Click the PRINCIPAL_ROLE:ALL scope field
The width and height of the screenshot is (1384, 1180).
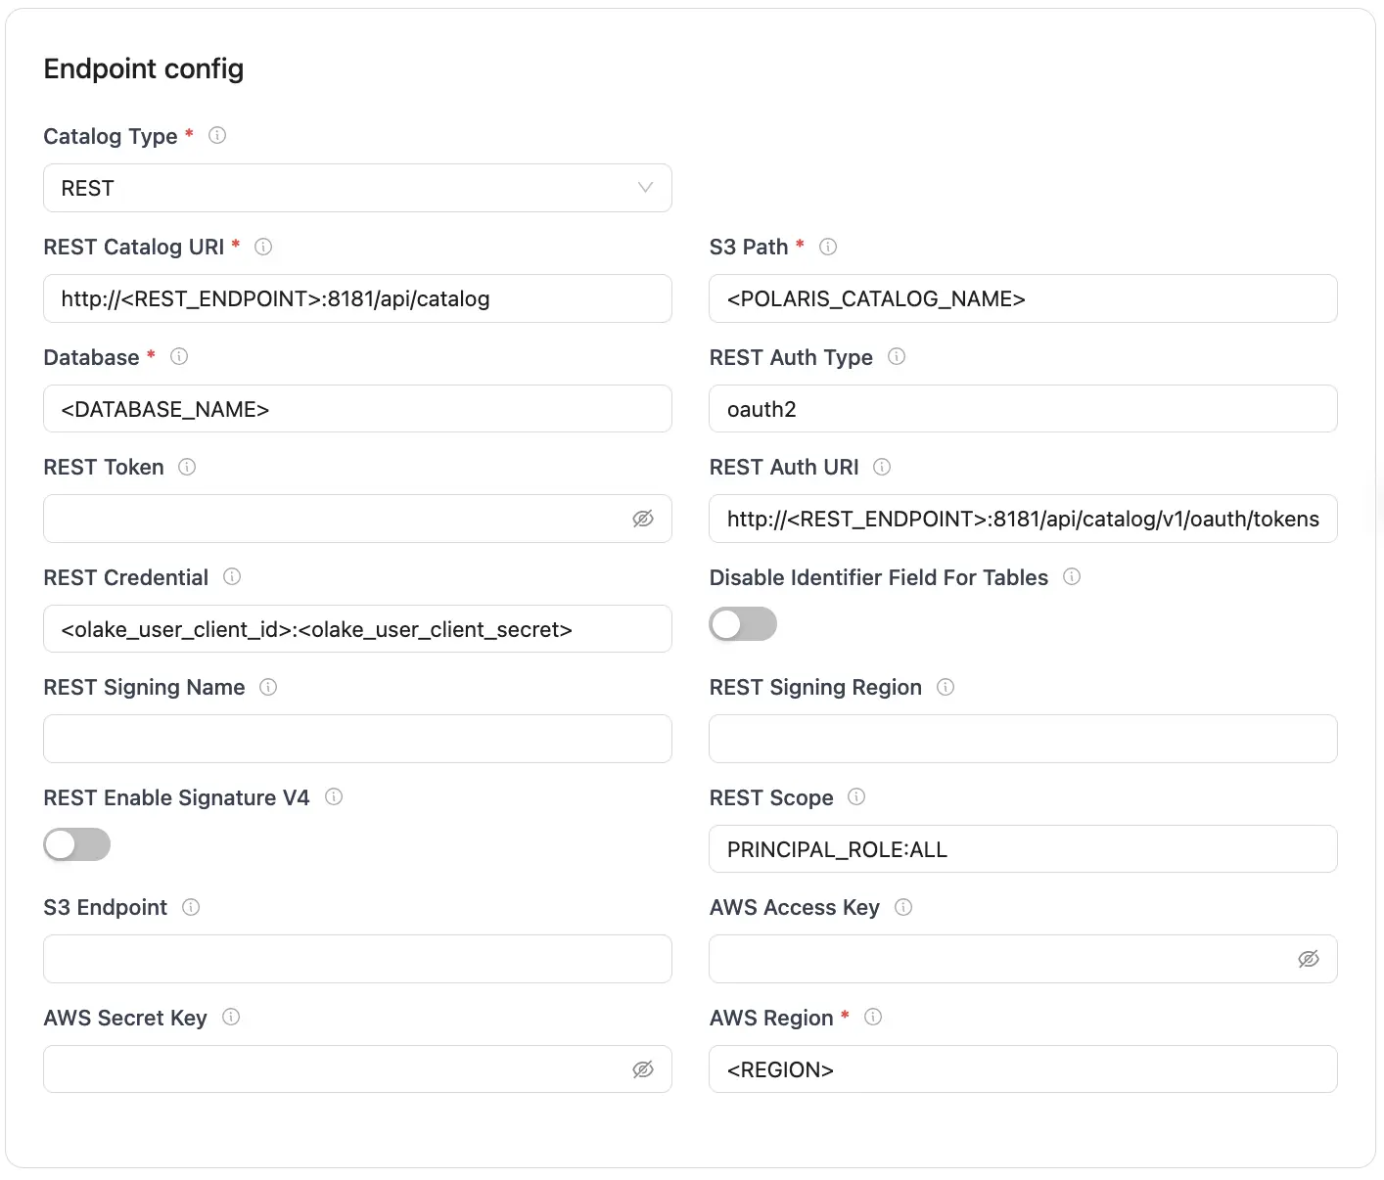[1023, 849]
